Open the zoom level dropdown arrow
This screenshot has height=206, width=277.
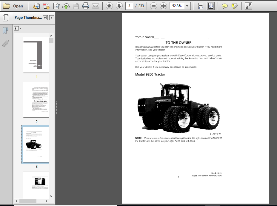click(x=187, y=6)
